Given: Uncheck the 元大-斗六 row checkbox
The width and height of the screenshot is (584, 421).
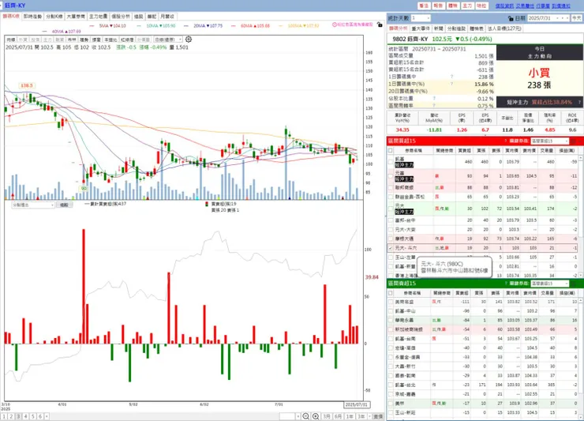Looking at the screenshot, I should (391, 247).
